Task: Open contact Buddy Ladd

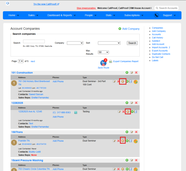Action: [x=35, y=152]
